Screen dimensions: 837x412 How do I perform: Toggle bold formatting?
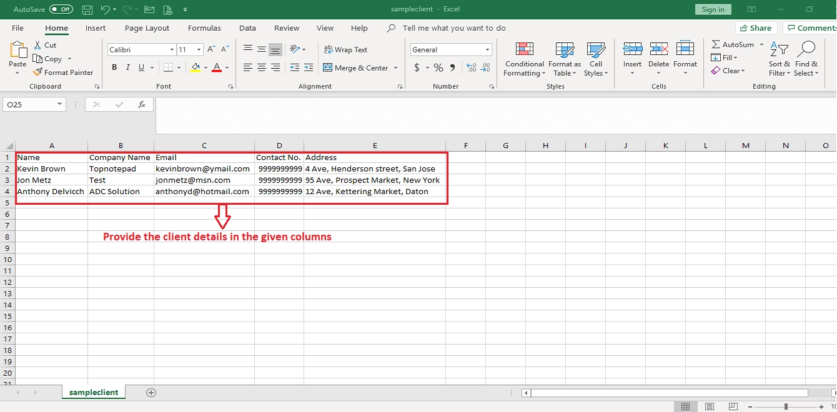click(x=114, y=67)
